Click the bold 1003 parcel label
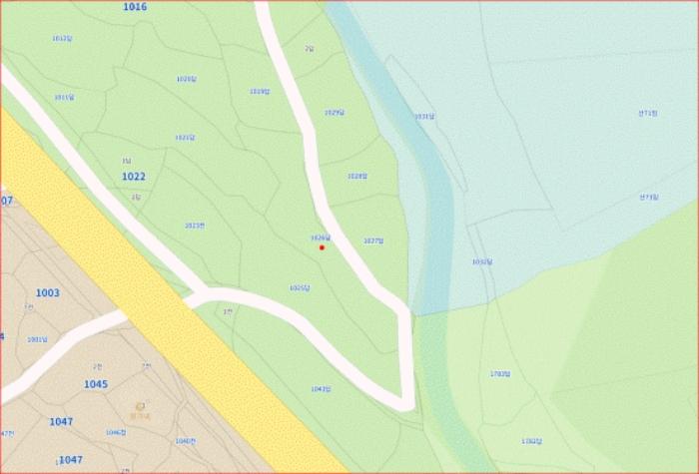Image resolution: width=699 pixels, height=474 pixels. point(47,293)
